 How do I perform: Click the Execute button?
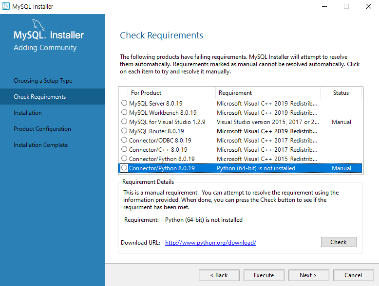point(264,275)
